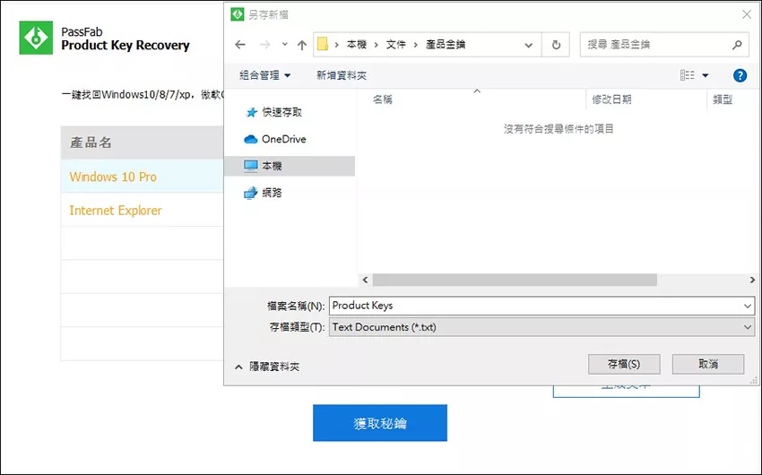Create a folder with 新增資料夾
This screenshot has height=475, width=762.
pos(342,75)
